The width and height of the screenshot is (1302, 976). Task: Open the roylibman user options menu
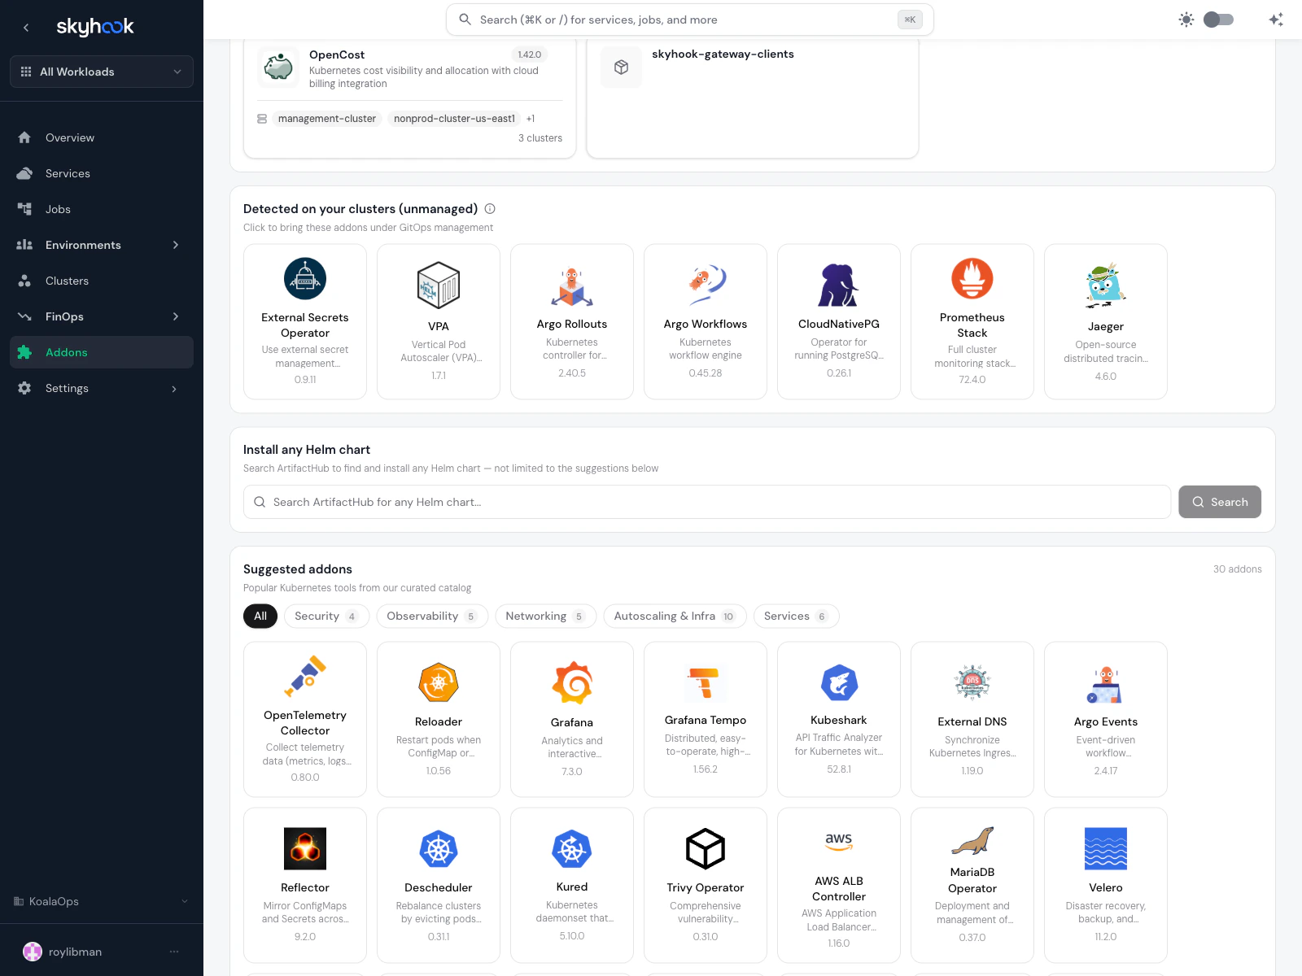(173, 951)
